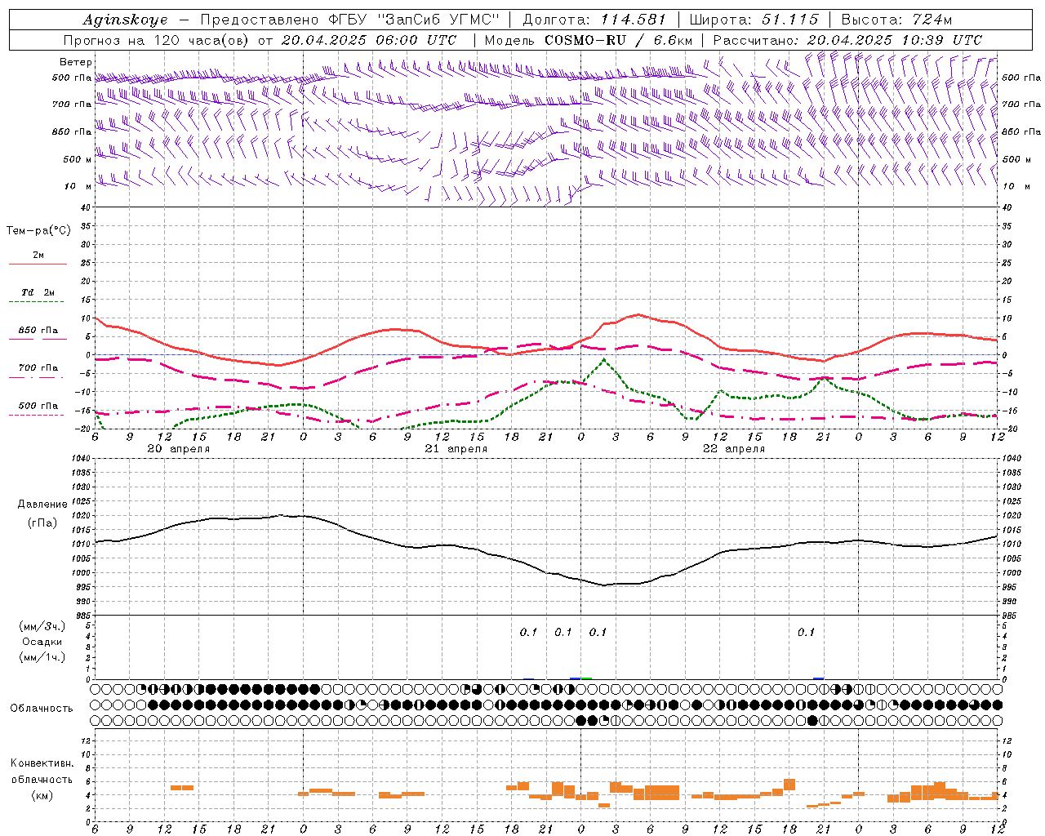This screenshot has height=836, width=1045.
Task: Click the (мм/1ч.) unit label
Action: [42, 657]
